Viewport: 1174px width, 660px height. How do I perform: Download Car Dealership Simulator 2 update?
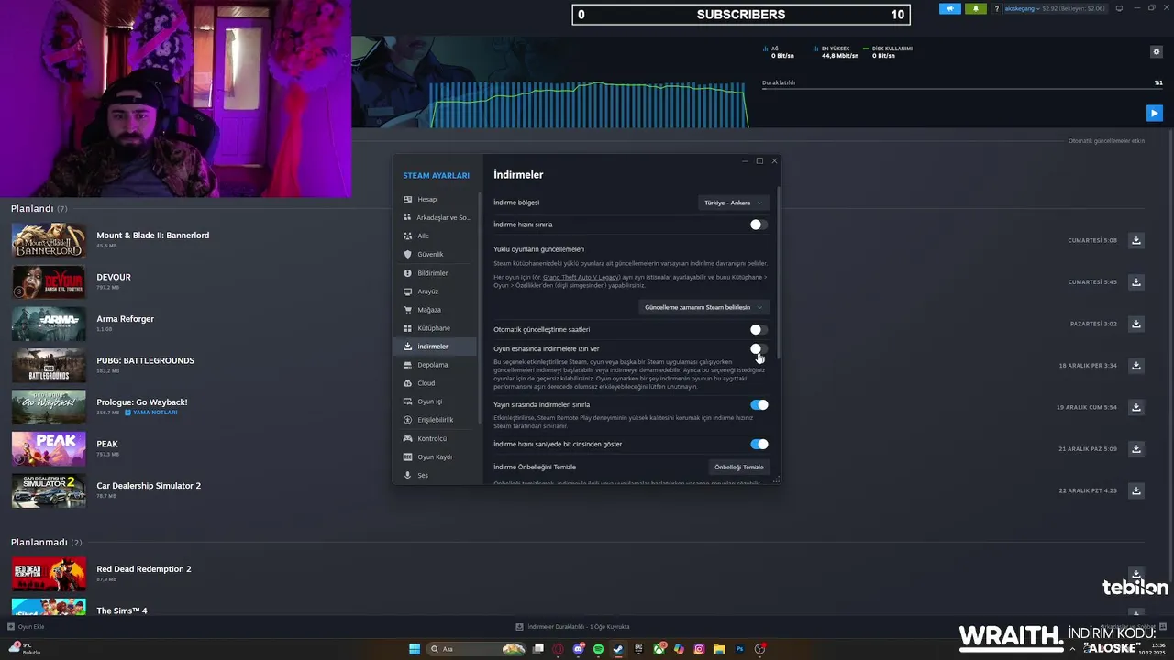point(1136,490)
